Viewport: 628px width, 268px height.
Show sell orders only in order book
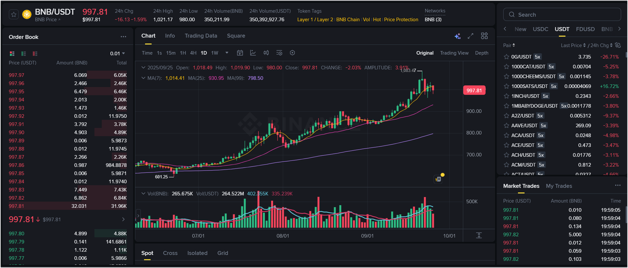coord(35,53)
